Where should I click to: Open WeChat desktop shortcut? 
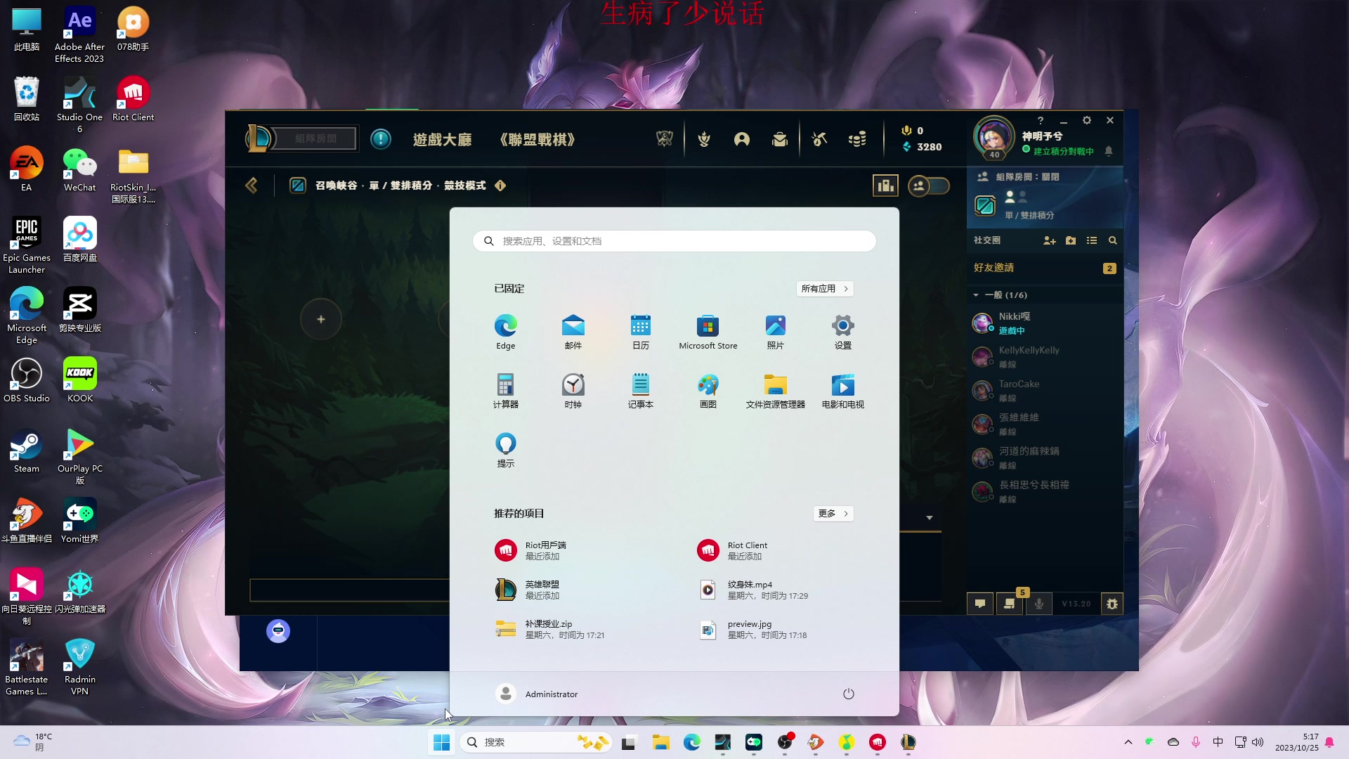tap(80, 170)
